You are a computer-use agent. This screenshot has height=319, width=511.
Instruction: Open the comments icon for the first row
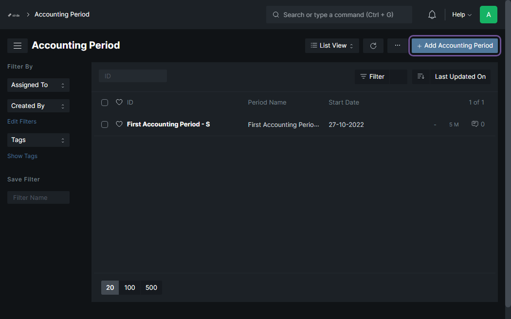(475, 124)
